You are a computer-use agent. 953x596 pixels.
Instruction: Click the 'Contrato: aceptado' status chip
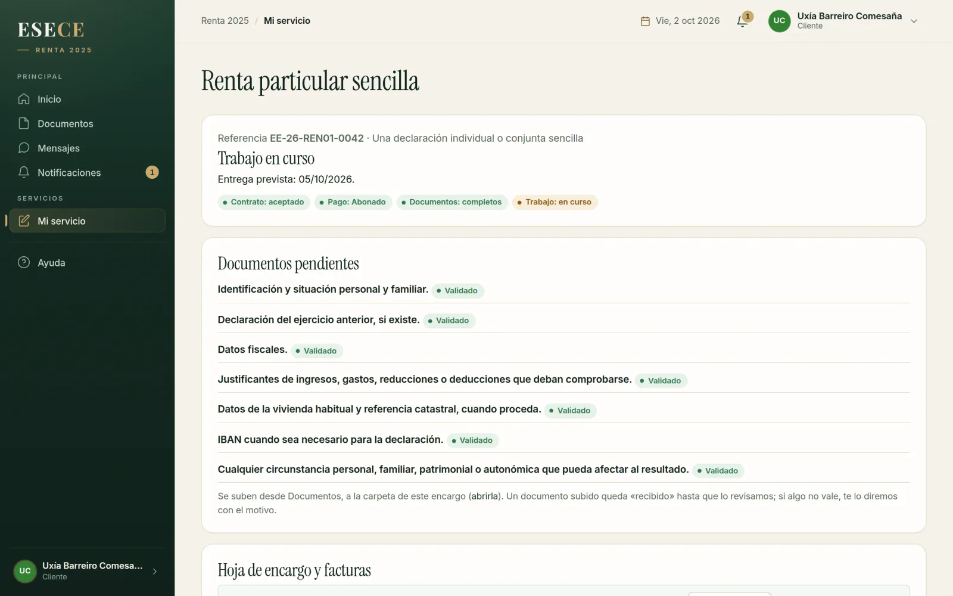click(x=264, y=202)
